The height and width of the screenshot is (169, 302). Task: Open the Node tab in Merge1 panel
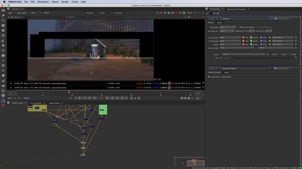pos(219,23)
